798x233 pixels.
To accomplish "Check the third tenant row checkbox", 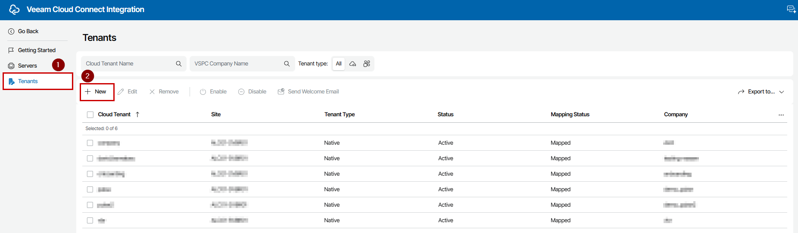I will [x=90, y=174].
